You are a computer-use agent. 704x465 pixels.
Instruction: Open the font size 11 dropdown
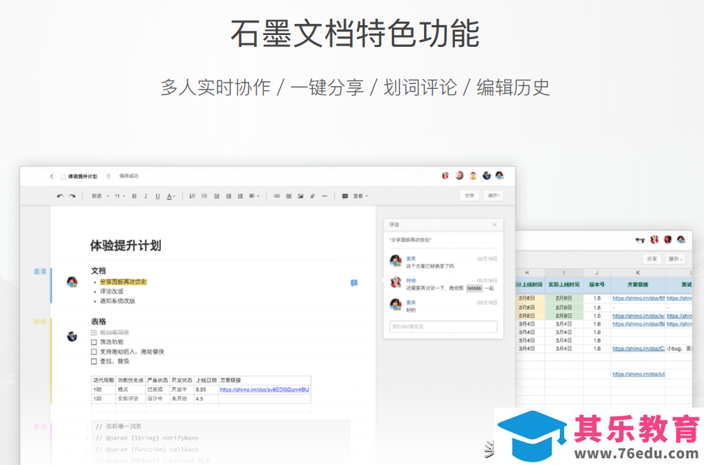coord(120,196)
